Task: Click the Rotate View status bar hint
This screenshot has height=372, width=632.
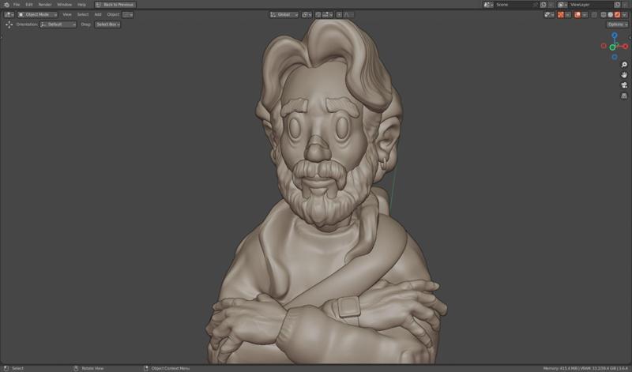Action: tap(88, 368)
